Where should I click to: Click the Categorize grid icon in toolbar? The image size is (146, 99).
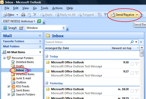100,15
